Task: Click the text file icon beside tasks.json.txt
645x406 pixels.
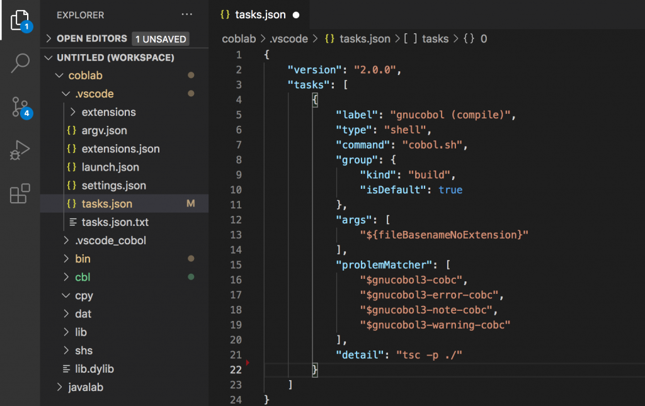Action: click(73, 222)
